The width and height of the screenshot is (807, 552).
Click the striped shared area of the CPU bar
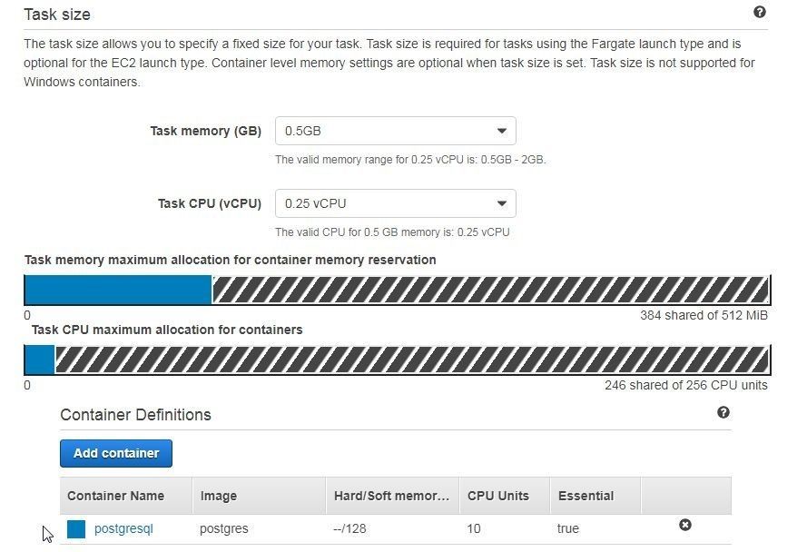tap(412, 360)
